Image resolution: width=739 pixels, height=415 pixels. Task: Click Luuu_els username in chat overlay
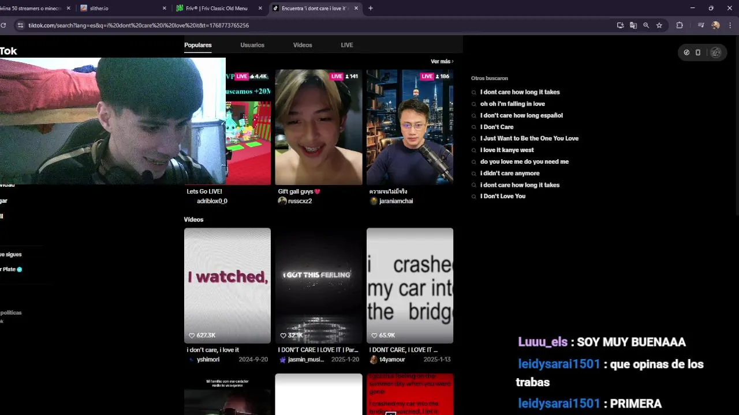[x=543, y=342]
